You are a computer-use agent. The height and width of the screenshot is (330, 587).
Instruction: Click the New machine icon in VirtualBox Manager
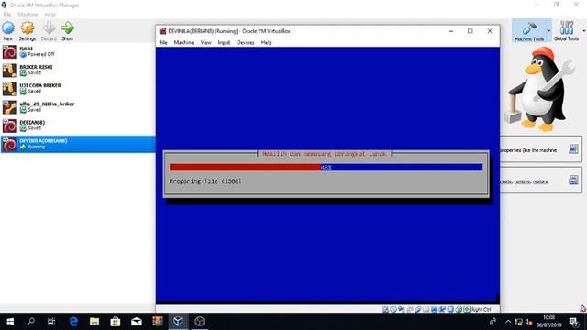[x=8, y=31]
